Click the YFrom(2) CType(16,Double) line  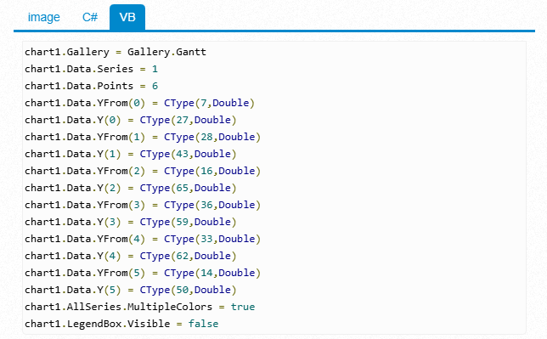point(143,171)
